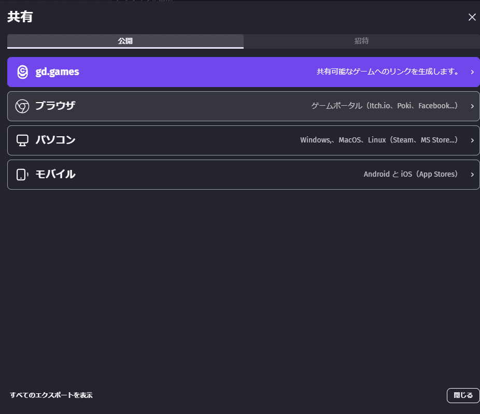Expand the パソコン row chevron

coord(472,140)
